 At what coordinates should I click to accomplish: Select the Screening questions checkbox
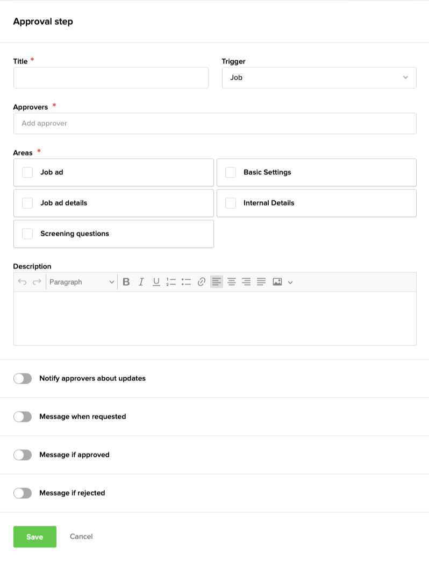pyautogui.click(x=27, y=234)
